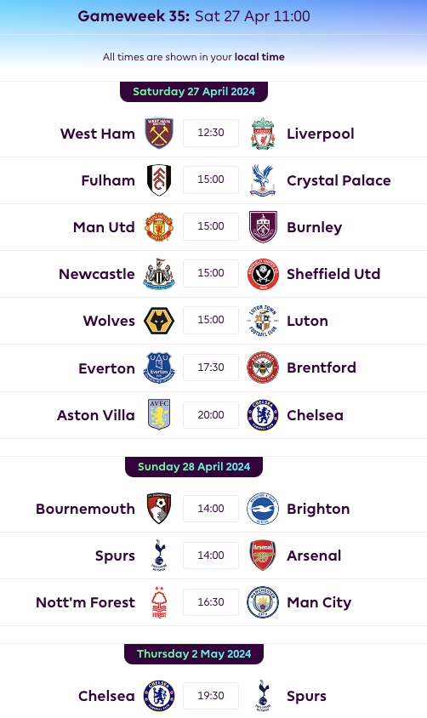427x718 pixels.
Task: Open the Man Utd crest
Action: coord(159,226)
